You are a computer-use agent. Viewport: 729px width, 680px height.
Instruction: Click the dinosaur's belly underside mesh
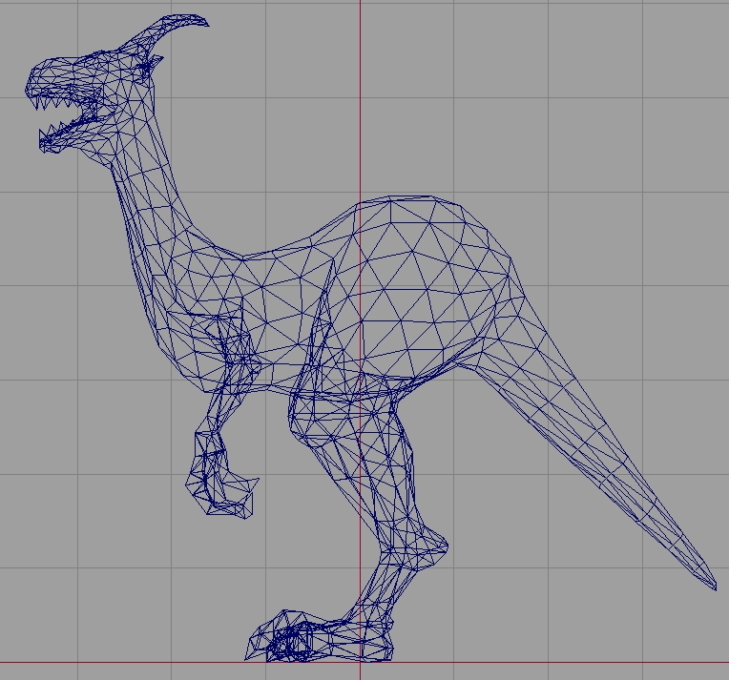pyautogui.click(x=286, y=377)
